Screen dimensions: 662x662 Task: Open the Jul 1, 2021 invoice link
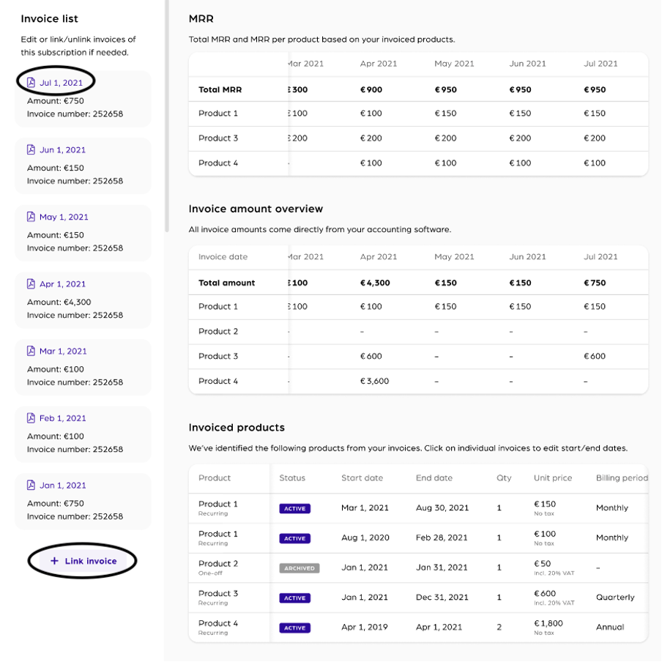click(62, 83)
